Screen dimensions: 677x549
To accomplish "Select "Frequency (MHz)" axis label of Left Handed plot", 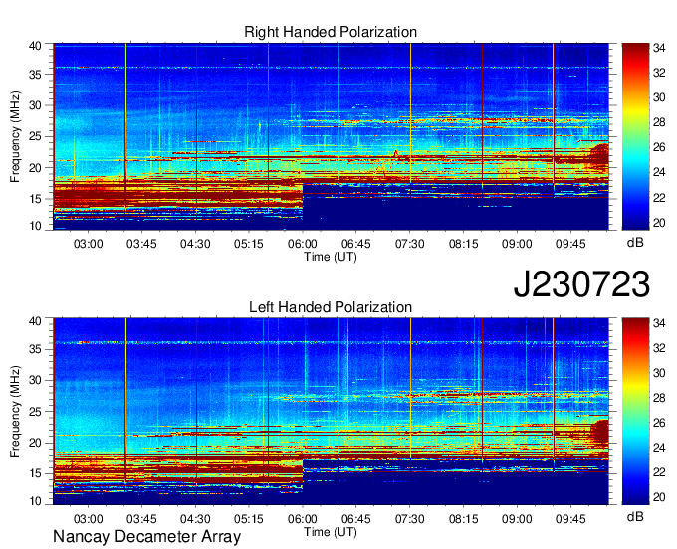I will point(15,412).
